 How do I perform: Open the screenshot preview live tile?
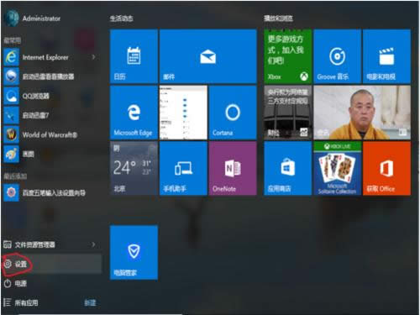(x=183, y=113)
